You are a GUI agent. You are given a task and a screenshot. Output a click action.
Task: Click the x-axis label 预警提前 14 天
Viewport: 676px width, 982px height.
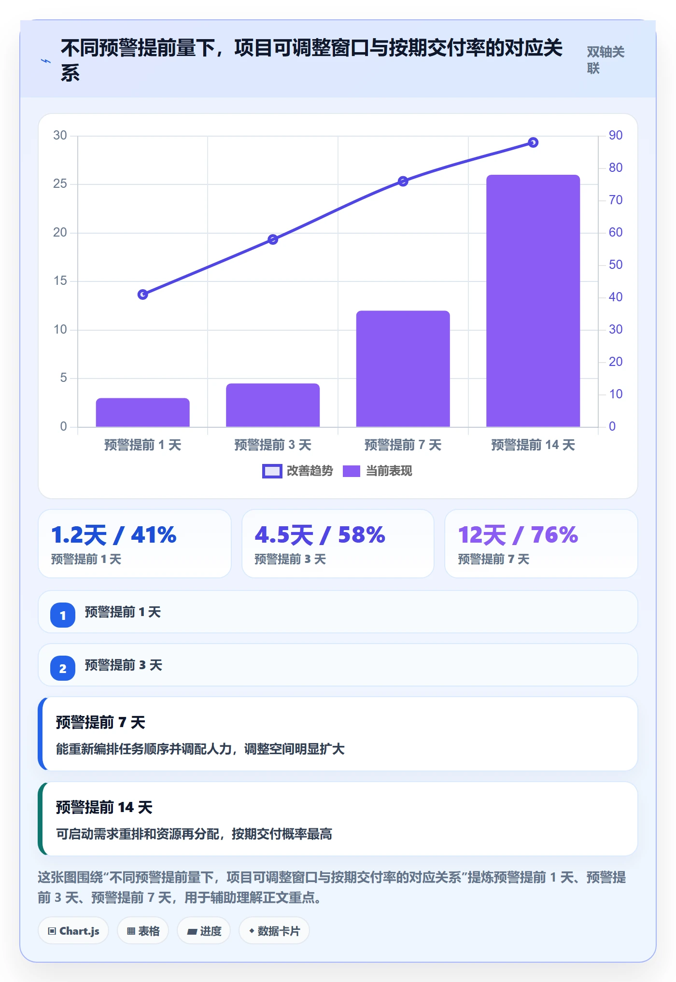tap(533, 445)
